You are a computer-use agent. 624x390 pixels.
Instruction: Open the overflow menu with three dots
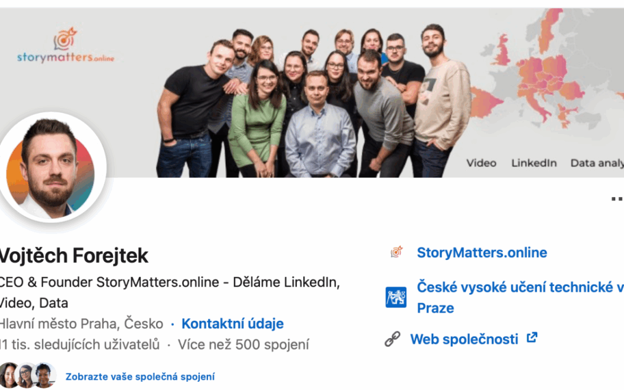pyautogui.click(x=616, y=199)
